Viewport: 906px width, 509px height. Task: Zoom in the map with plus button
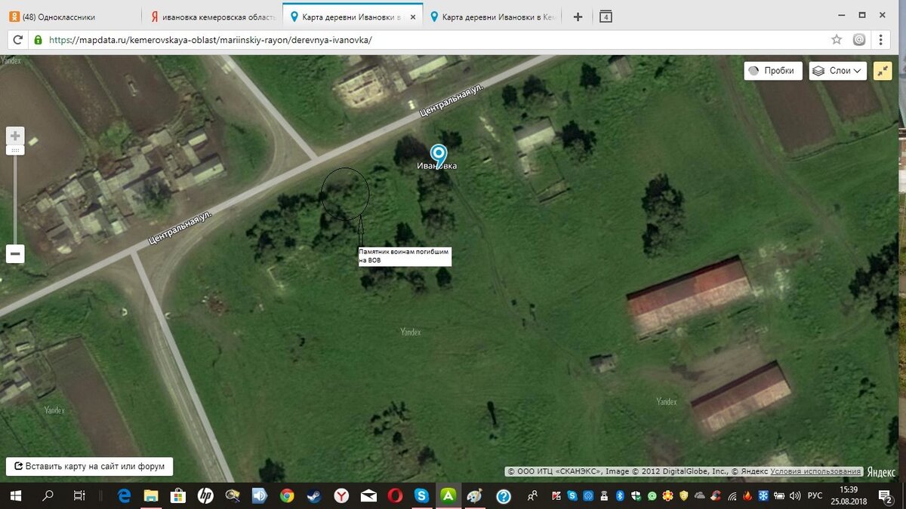click(x=15, y=136)
